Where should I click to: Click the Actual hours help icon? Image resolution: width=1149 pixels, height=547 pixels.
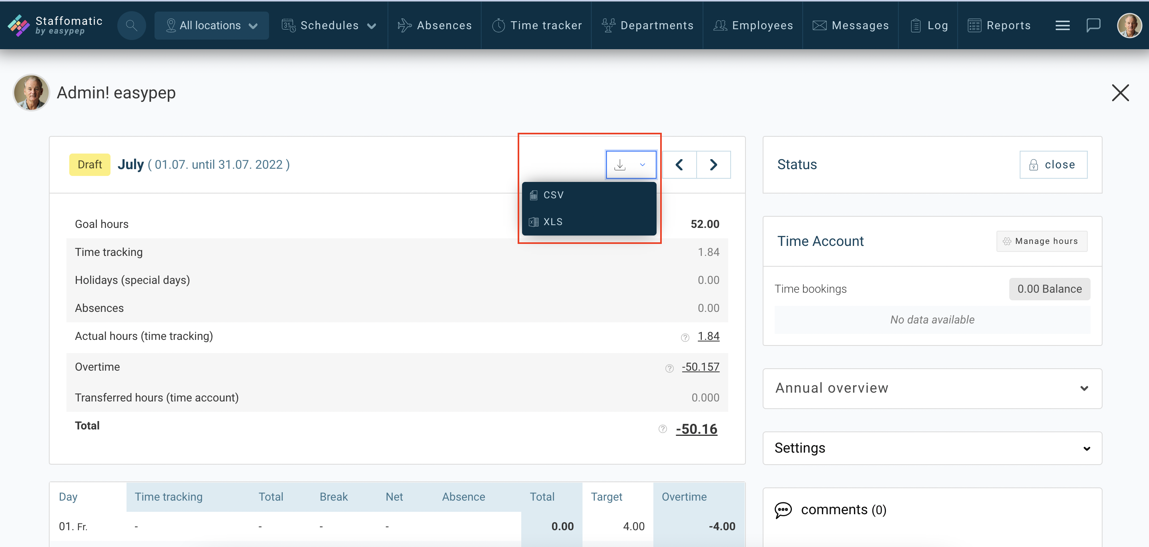click(685, 337)
